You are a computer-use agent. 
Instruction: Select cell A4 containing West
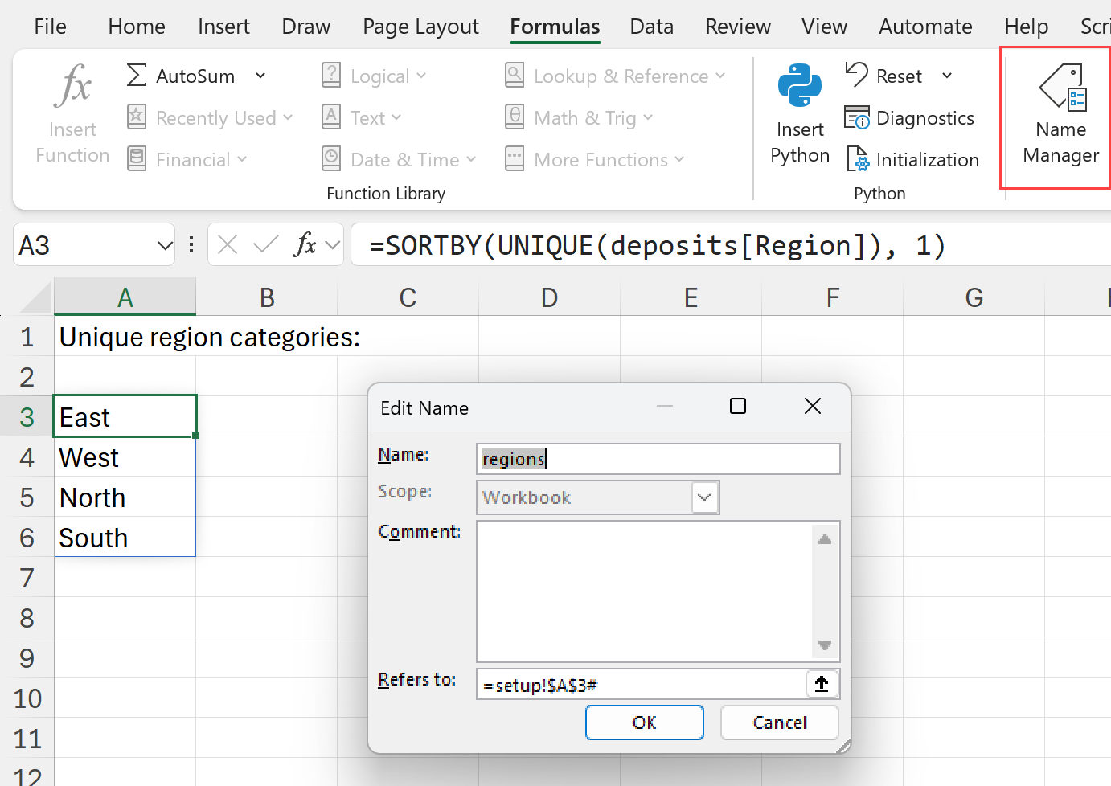(x=125, y=457)
